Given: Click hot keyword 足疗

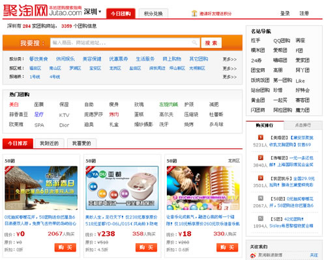Looking at the screenshot, I should [x=39, y=114].
